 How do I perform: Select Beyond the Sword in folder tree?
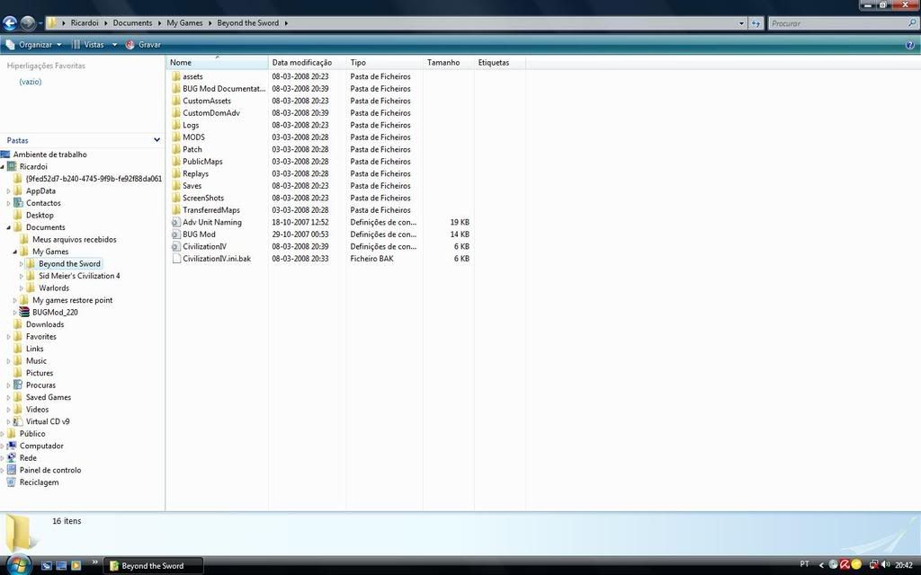pos(69,264)
